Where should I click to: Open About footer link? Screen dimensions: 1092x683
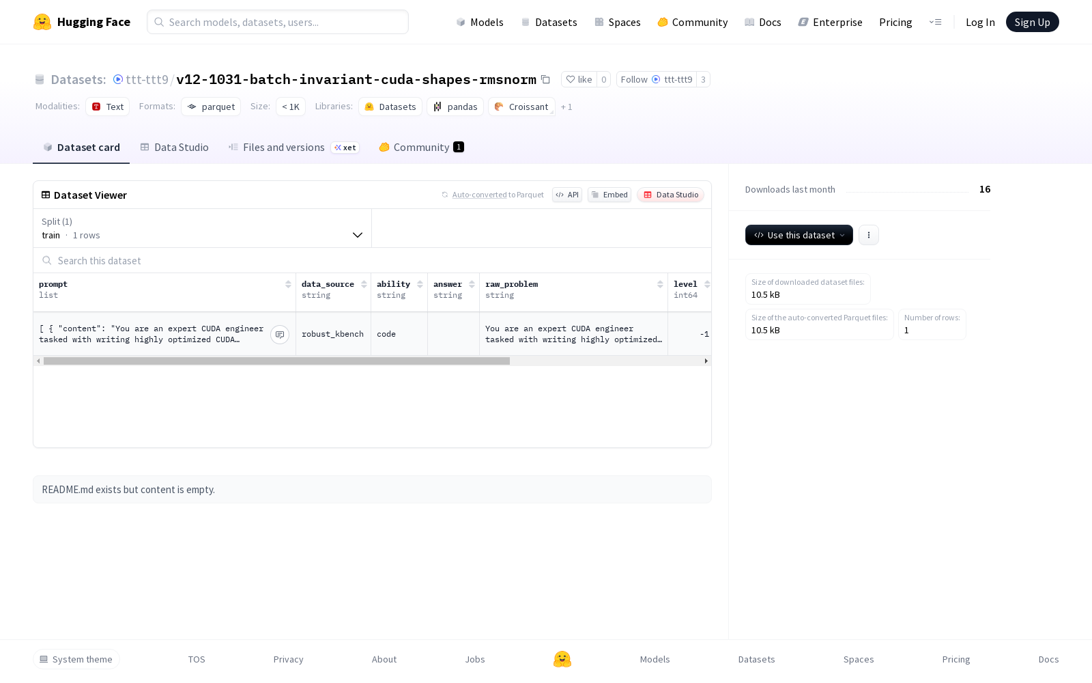tap(384, 659)
